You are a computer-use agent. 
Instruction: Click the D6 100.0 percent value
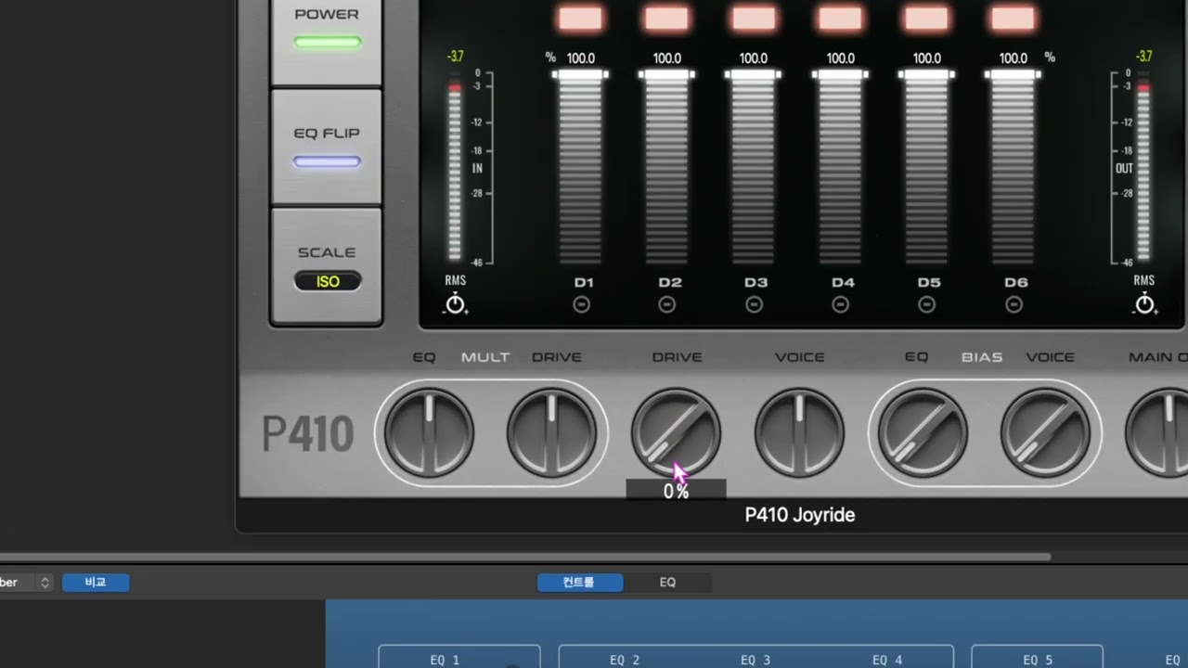1013,58
